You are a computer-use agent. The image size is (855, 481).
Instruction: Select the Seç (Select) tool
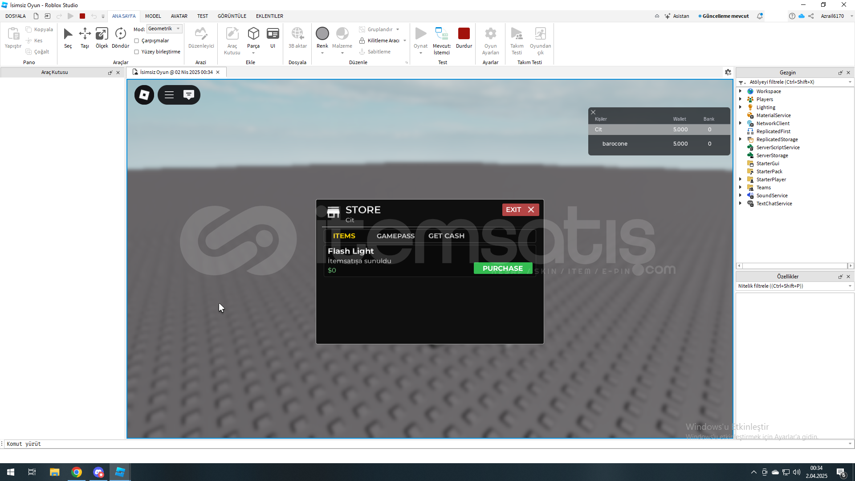(68, 38)
